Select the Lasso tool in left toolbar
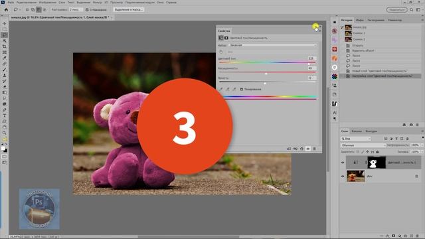 coord(5,35)
